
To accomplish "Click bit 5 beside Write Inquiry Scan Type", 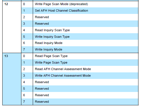I will click(24, 37).
